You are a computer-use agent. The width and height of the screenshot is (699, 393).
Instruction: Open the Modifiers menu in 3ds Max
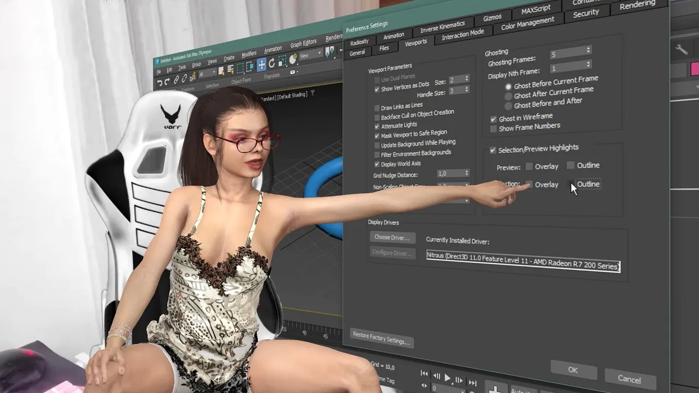(x=249, y=53)
